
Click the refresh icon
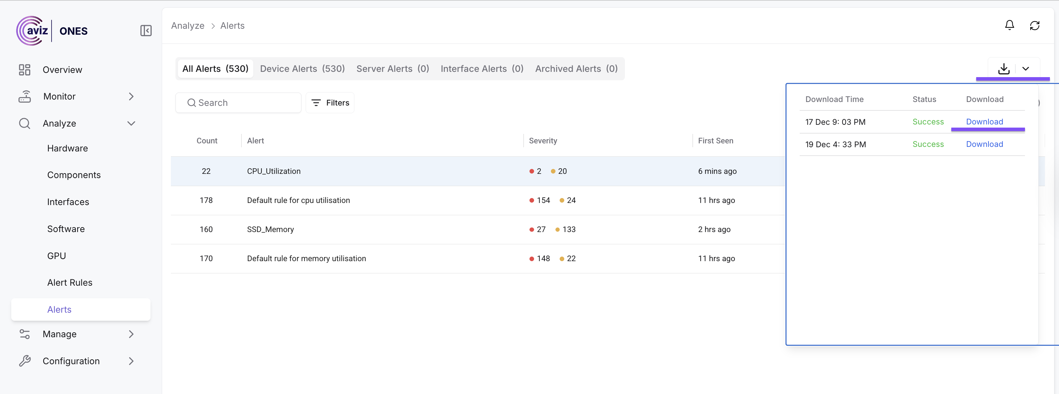[x=1034, y=26]
